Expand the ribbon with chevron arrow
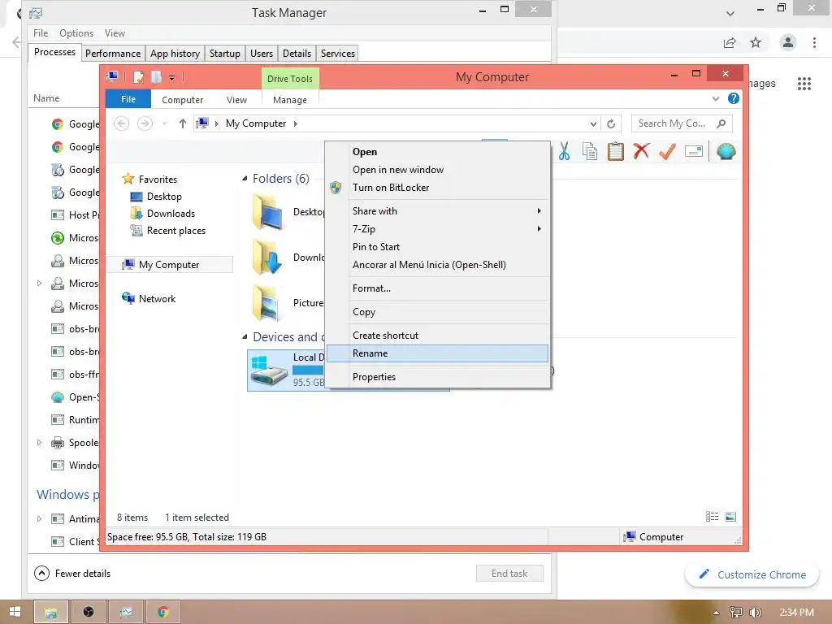This screenshot has height=624, width=832. (716, 98)
